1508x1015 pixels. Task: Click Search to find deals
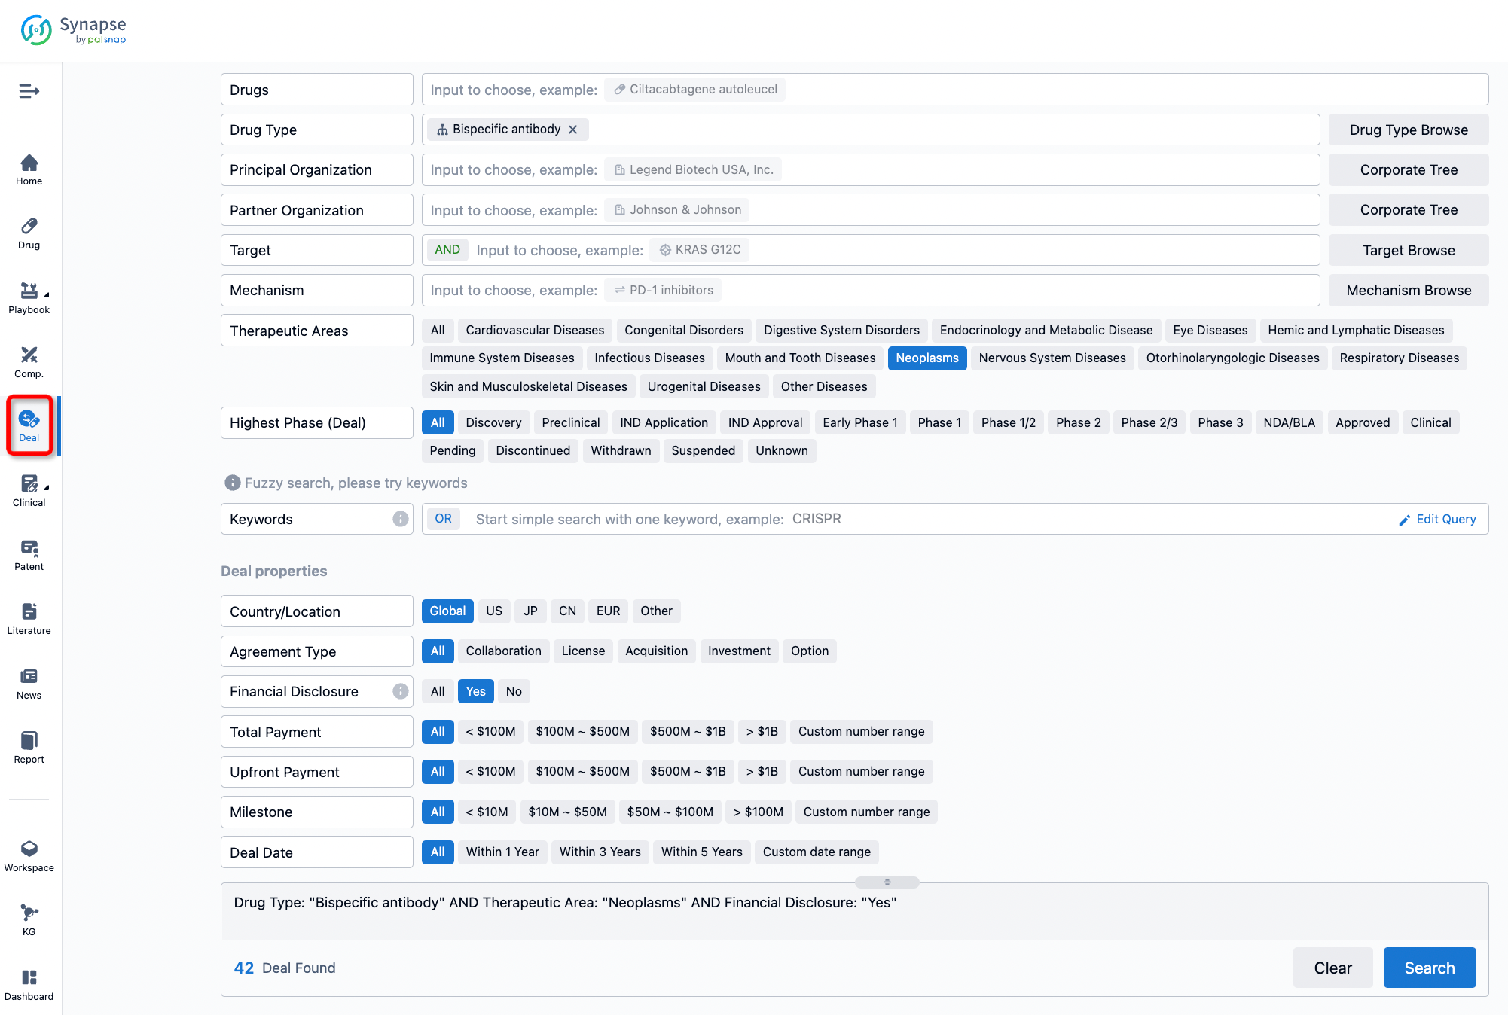pos(1430,968)
